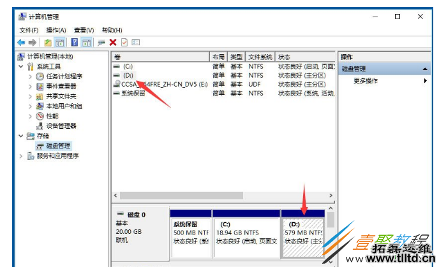Expand the 事件查看器 node
439x267 pixels.
(x=30, y=87)
